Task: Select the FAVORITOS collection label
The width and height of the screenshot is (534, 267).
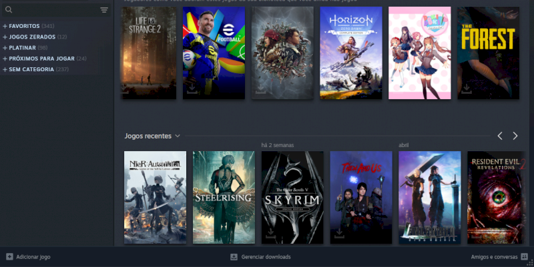Action: [x=24, y=26]
